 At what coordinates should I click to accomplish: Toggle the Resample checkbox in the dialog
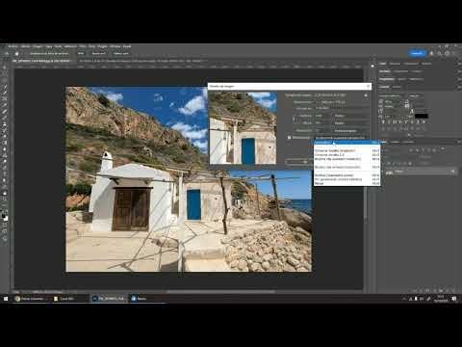(x=289, y=138)
